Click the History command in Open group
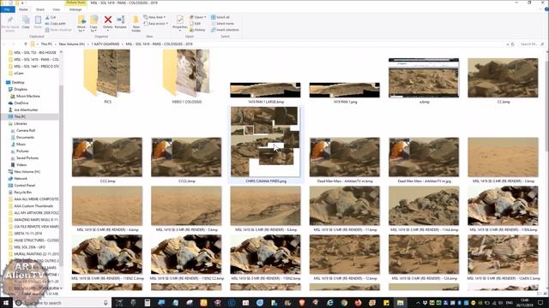This screenshot has width=549, height=308. point(197,30)
